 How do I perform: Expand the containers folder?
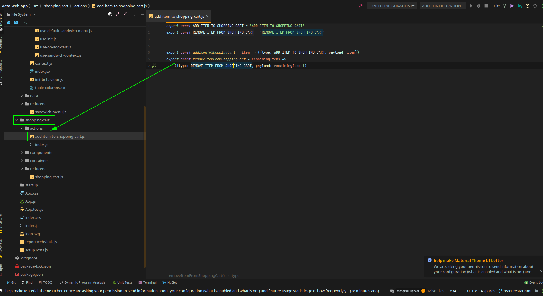point(22,161)
